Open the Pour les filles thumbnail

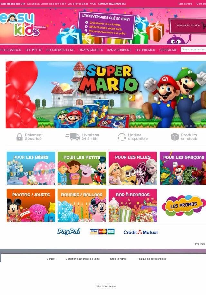point(133,168)
